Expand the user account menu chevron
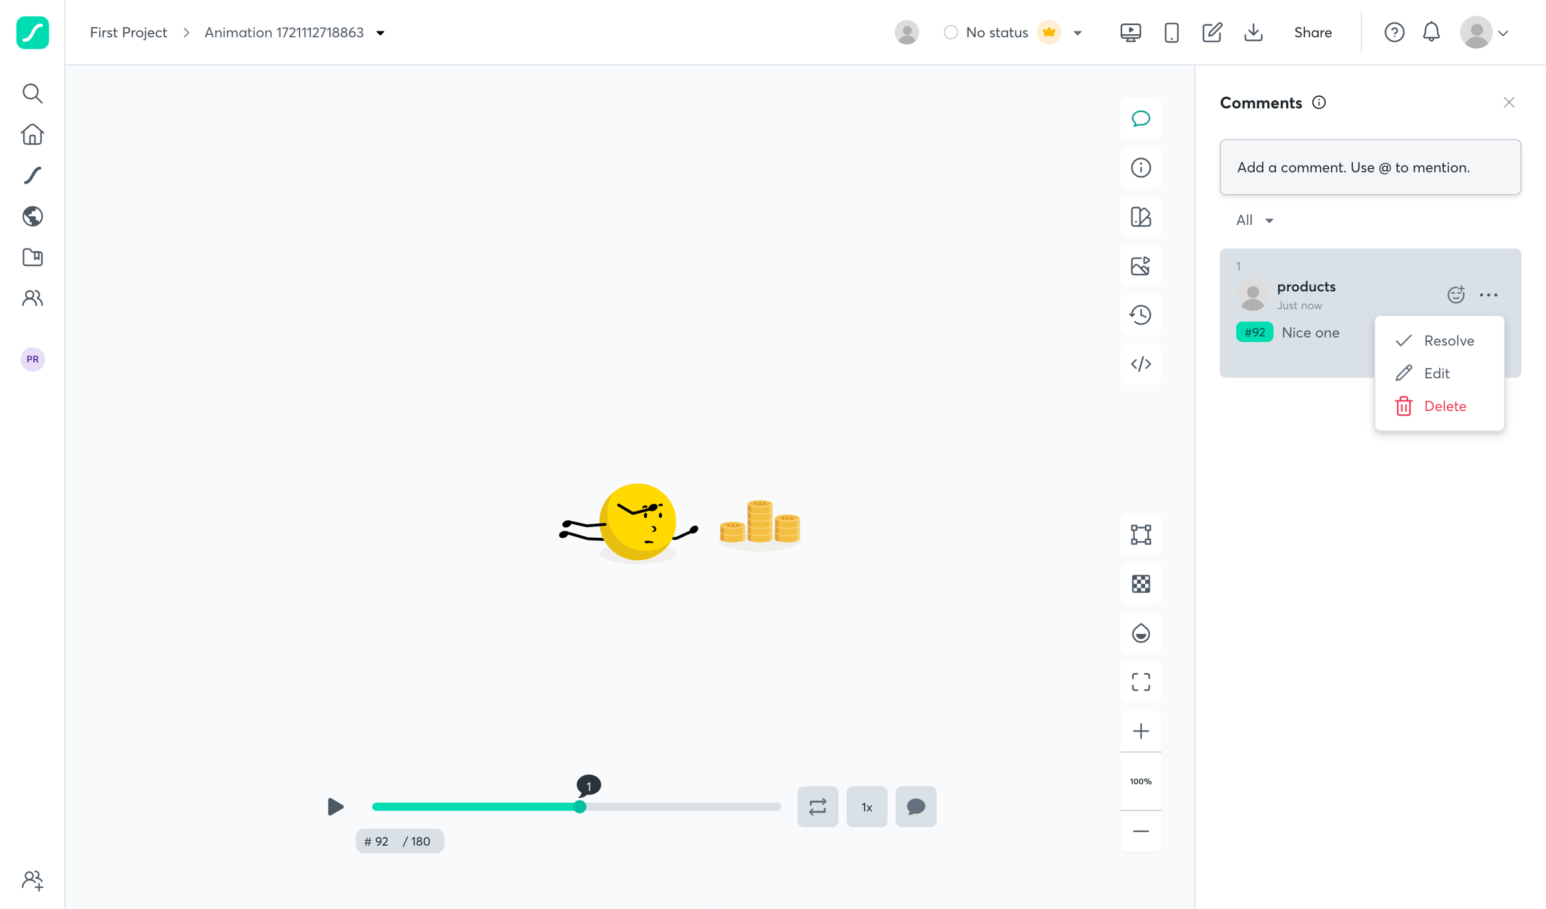The height and width of the screenshot is (909, 1546). click(1503, 33)
